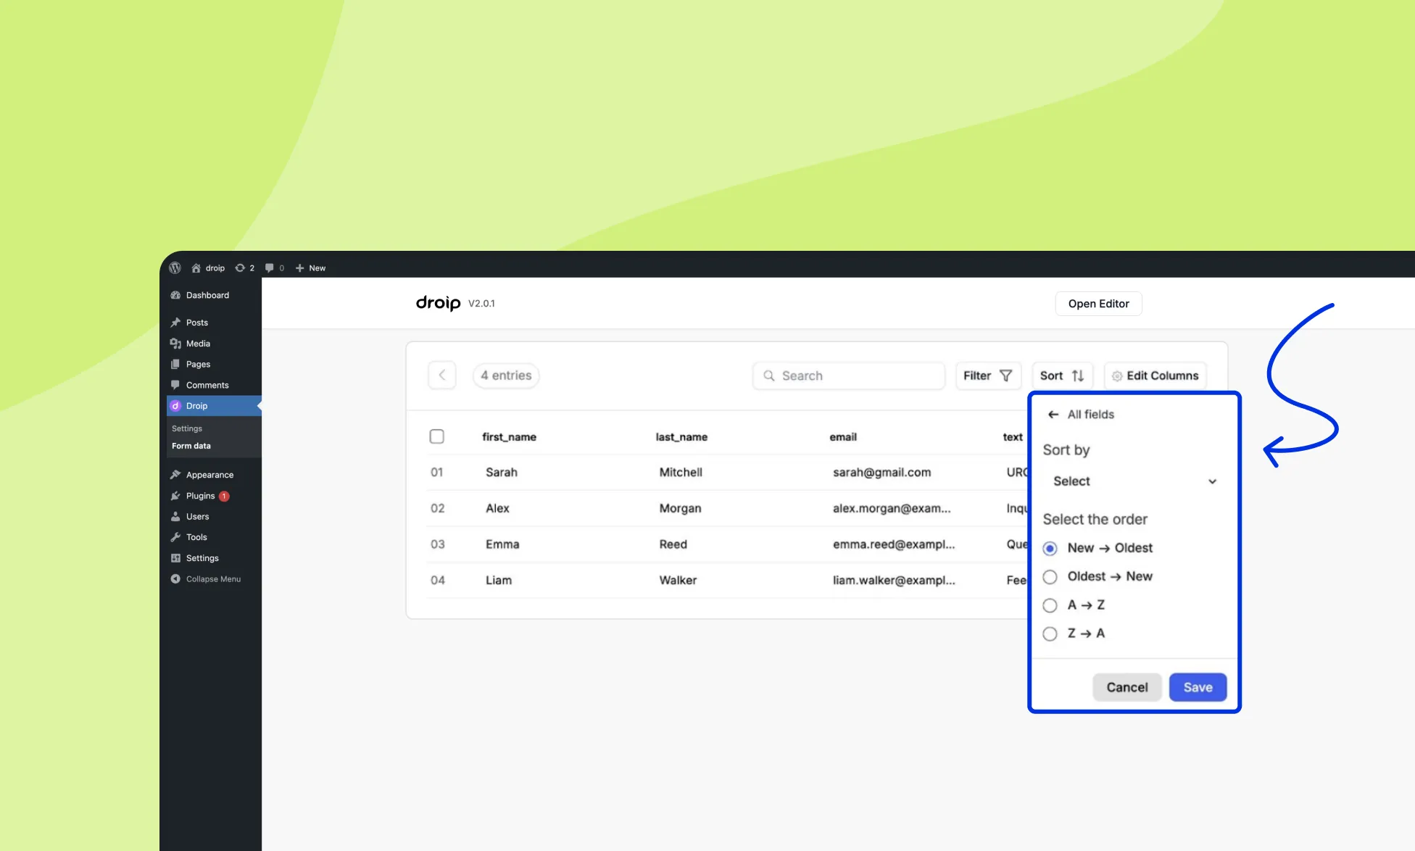Click the Emma first name cell

tap(502, 544)
